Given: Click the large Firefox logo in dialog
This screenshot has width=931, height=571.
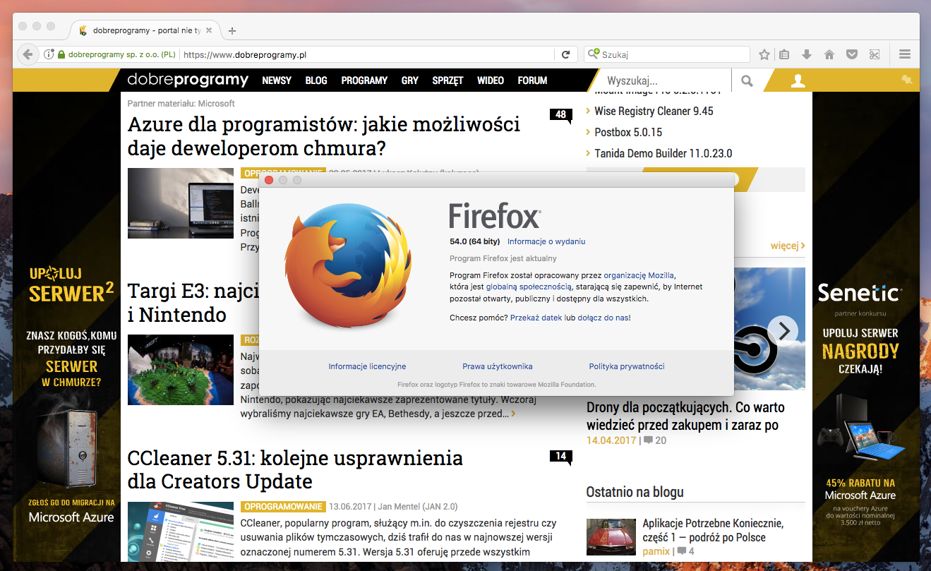Looking at the screenshot, I should (x=347, y=265).
